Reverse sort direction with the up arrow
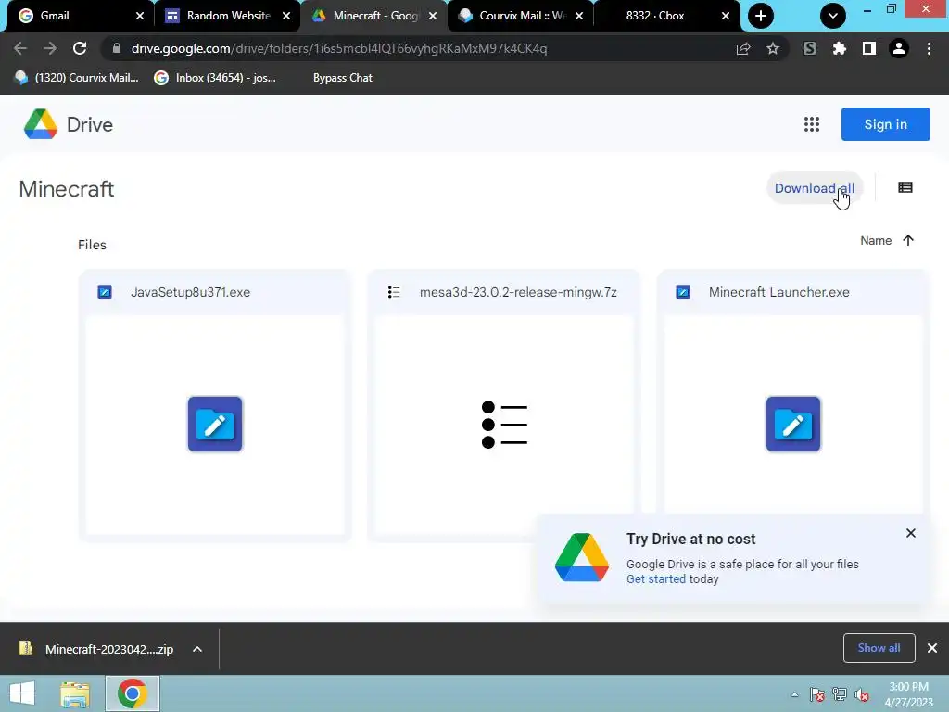This screenshot has height=712, width=949. point(908,240)
